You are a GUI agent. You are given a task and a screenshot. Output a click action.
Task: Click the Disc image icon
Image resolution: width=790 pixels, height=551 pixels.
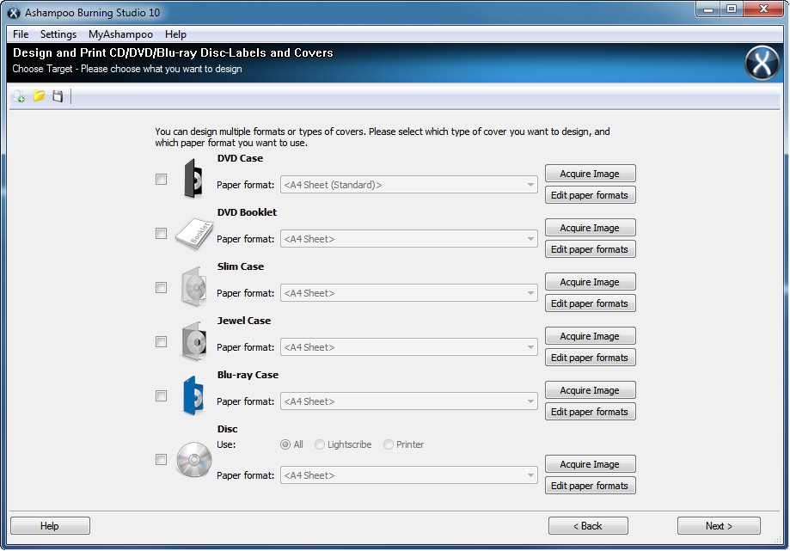[x=193, y=459]
